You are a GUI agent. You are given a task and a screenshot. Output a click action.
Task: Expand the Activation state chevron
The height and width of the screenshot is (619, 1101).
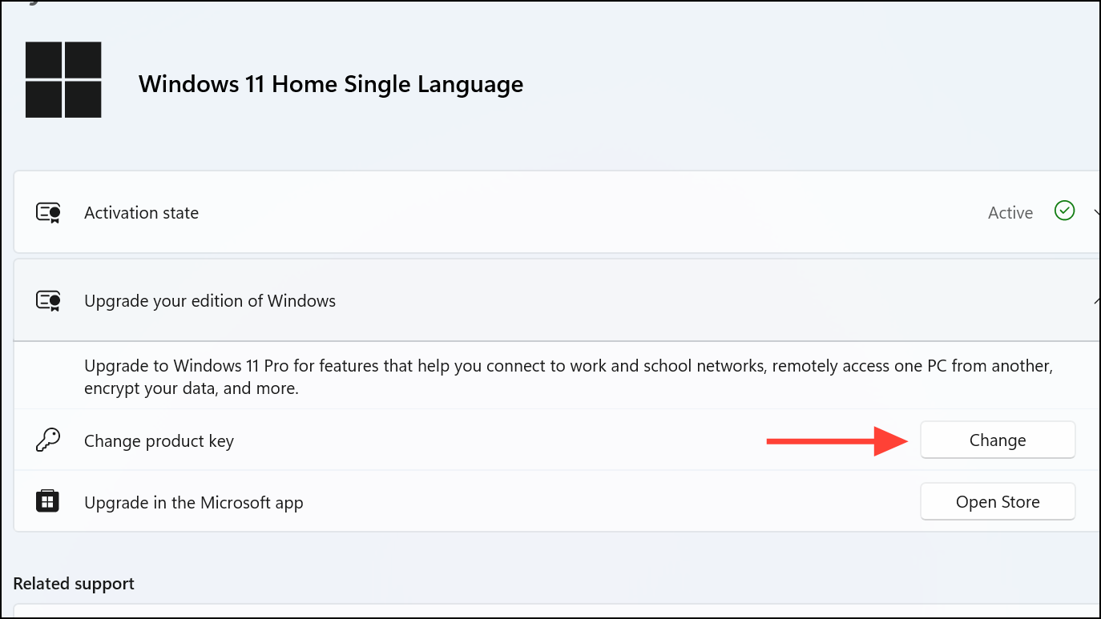coord(1095,213)
